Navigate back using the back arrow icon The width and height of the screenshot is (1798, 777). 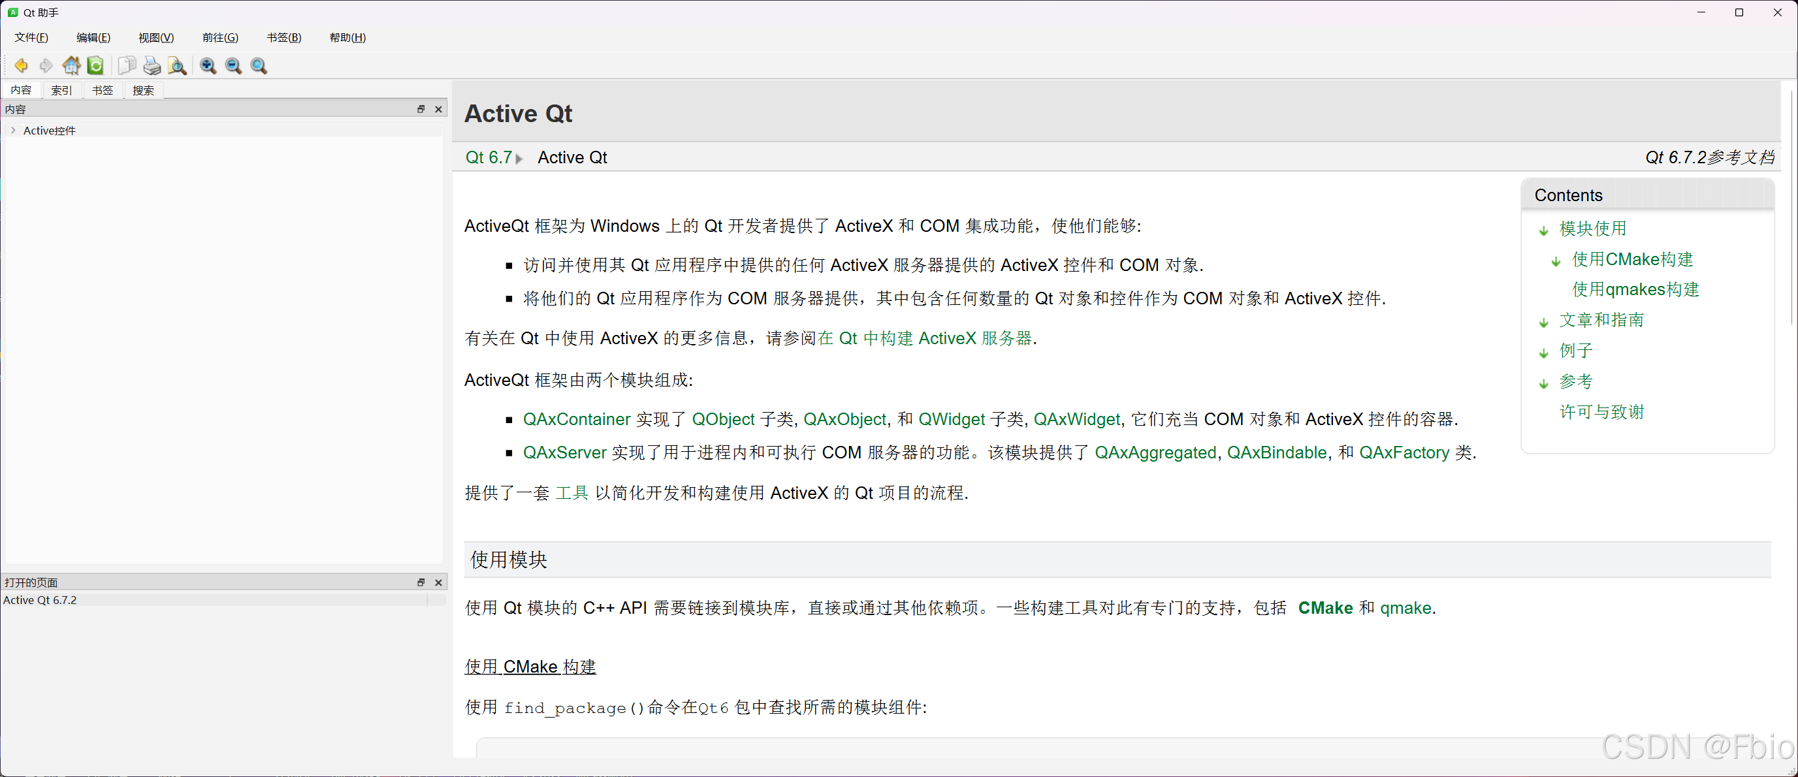[21, 66]
